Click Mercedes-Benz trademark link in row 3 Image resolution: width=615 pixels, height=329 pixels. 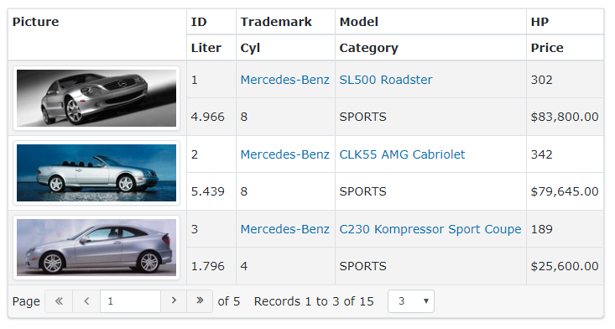point(284,229)
